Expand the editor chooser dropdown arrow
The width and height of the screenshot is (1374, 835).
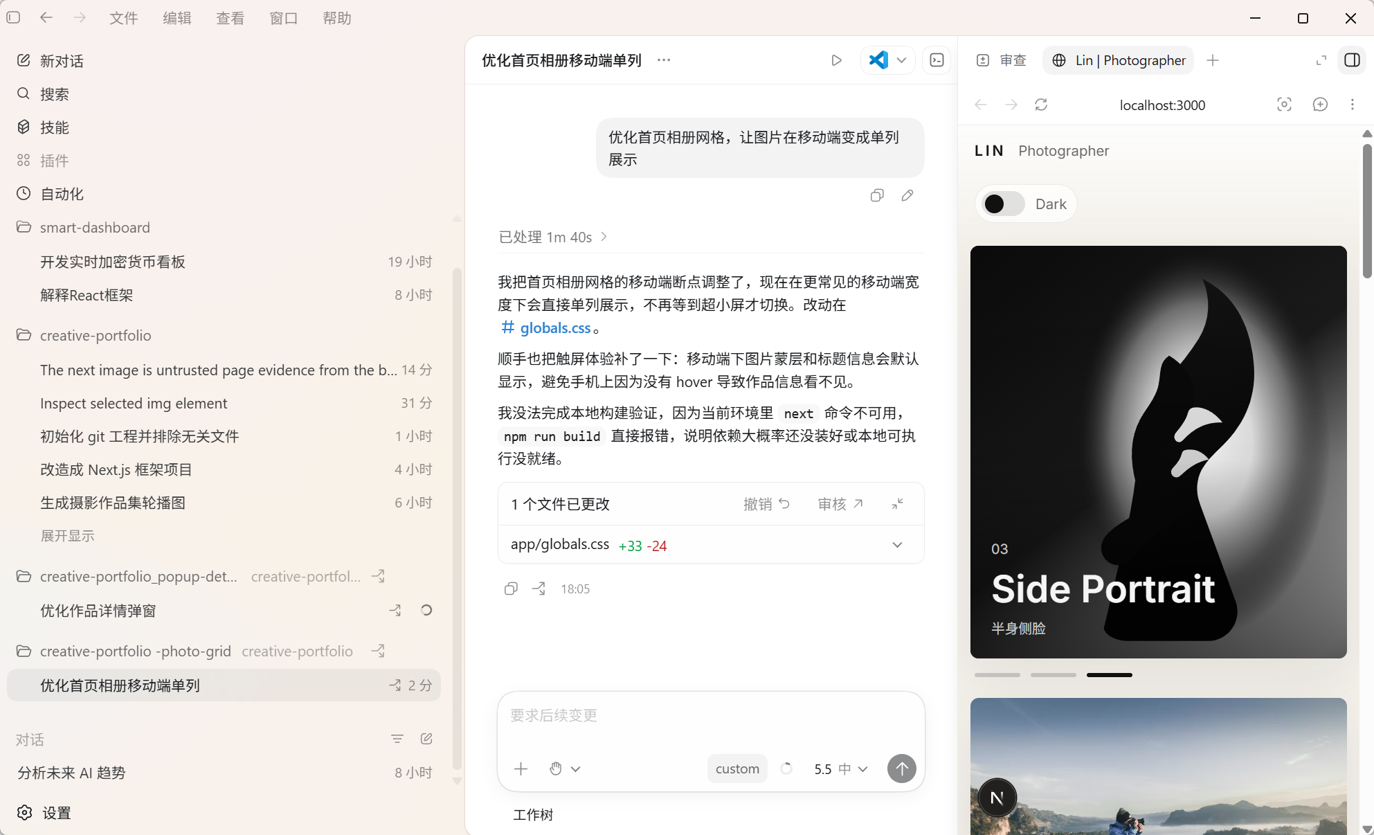tap(902, 60)
